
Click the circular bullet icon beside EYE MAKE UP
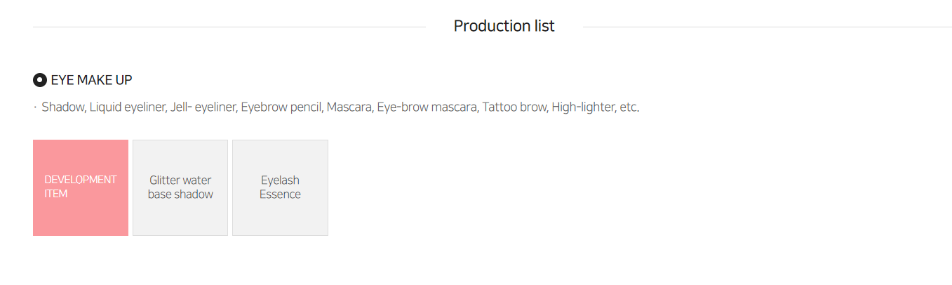[x=40, y=80]
